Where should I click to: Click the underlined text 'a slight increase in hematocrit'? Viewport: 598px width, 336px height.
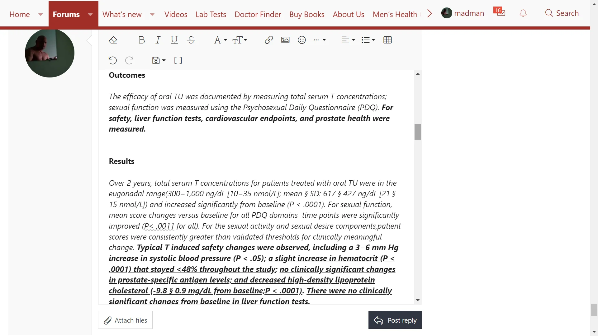323,259
